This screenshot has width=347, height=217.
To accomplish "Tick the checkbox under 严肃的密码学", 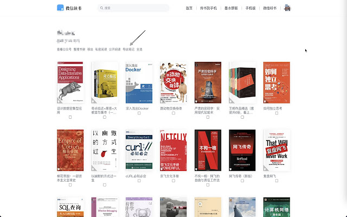I will tap(208, 117).
